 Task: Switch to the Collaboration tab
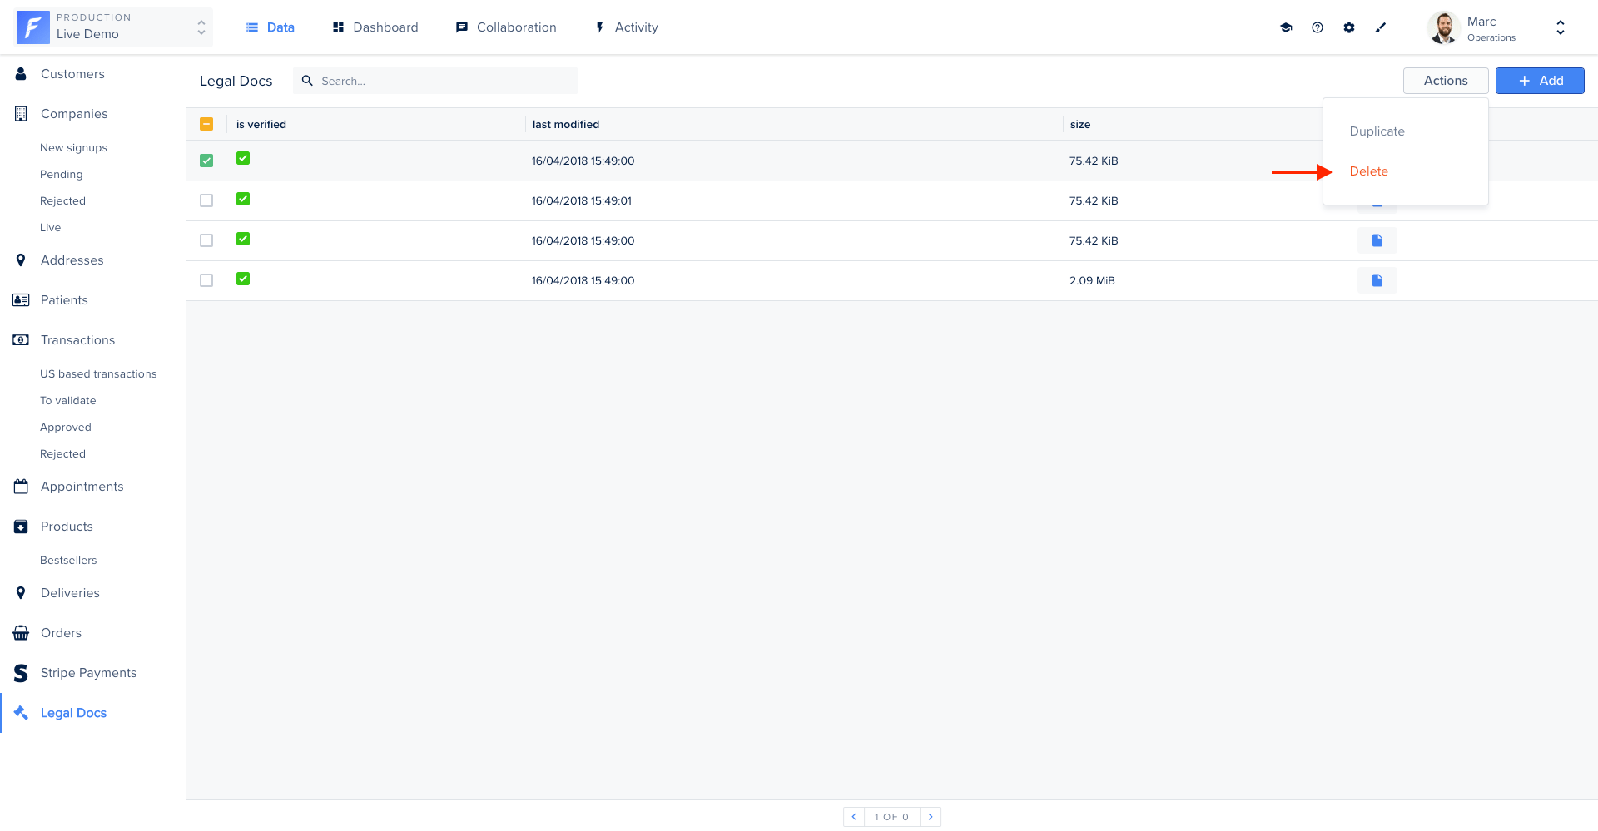506,27
